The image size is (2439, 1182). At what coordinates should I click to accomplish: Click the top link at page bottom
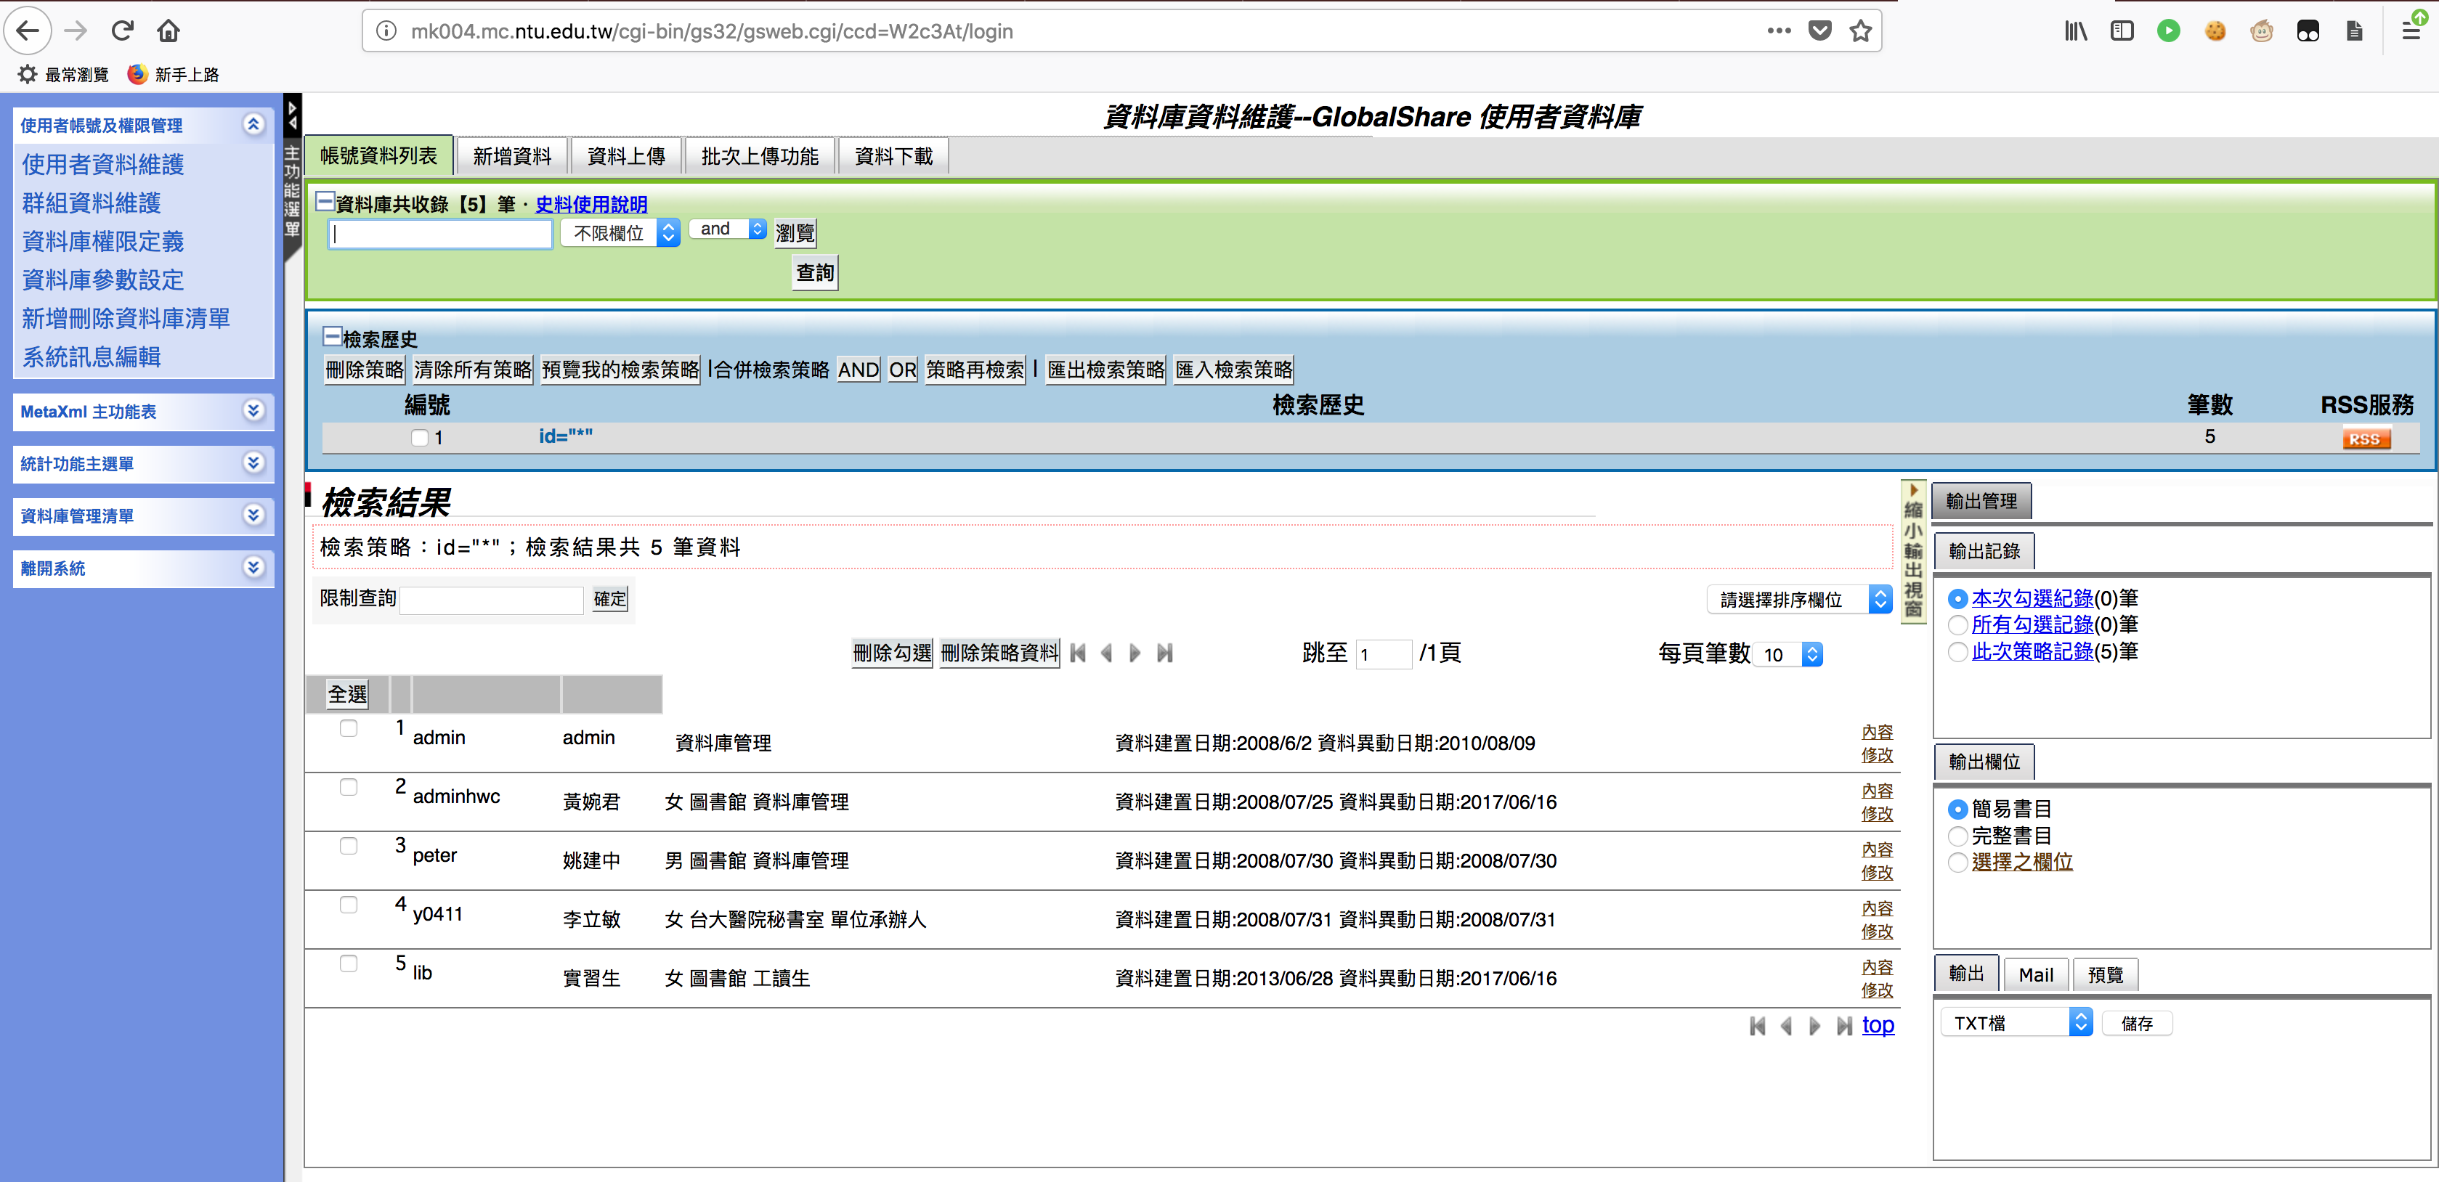[x=1878, y=1025]
